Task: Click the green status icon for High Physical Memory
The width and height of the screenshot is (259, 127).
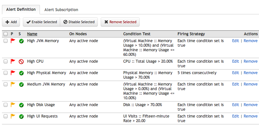Action: (x=21, y=73)
